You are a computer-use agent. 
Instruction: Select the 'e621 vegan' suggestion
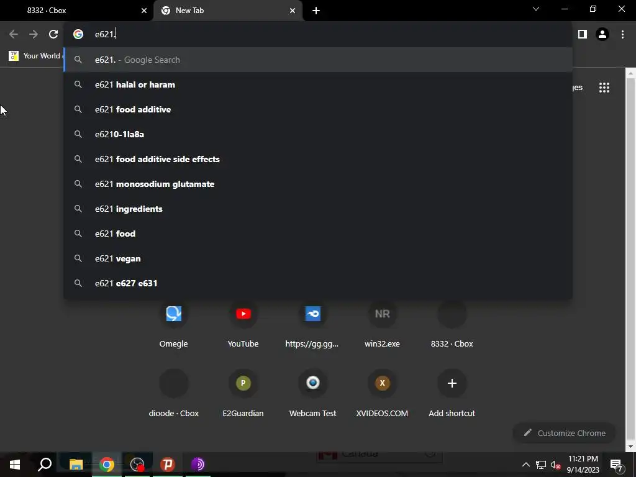click(318, 258)
